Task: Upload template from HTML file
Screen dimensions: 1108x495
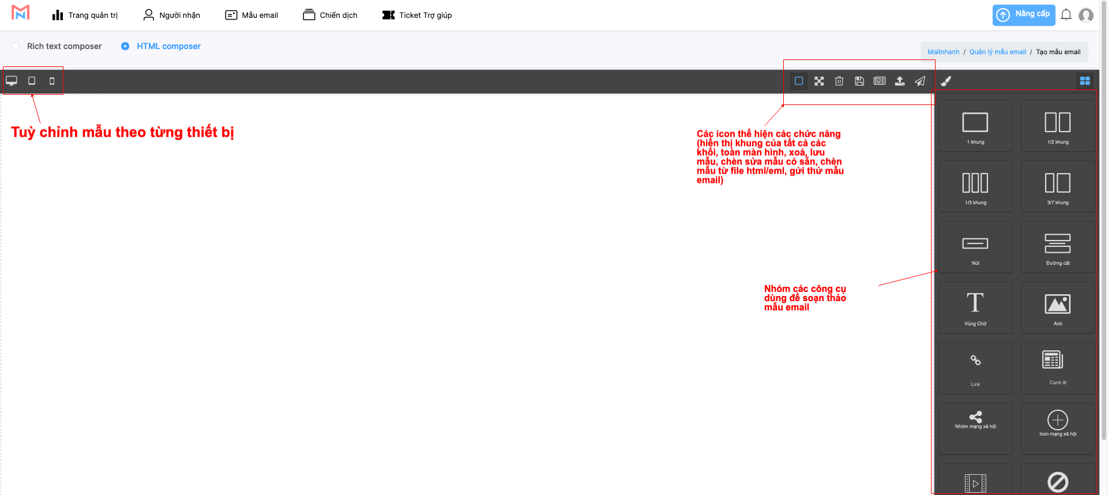Action: point(900,81)
